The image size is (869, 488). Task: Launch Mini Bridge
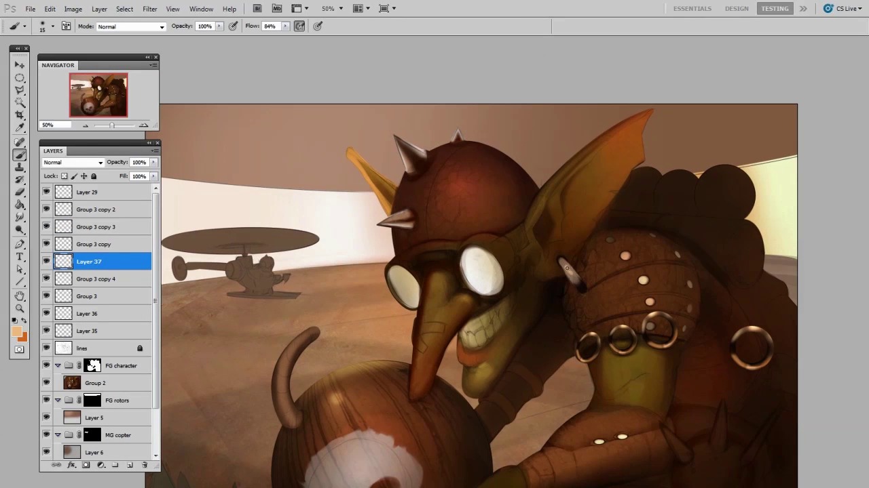coord(277,8)
